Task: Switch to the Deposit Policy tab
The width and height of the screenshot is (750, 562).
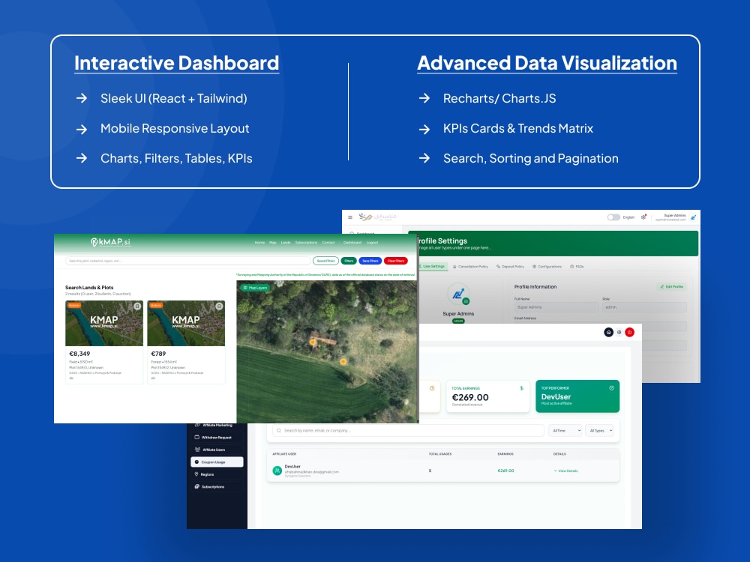Action: coord(510,267)
